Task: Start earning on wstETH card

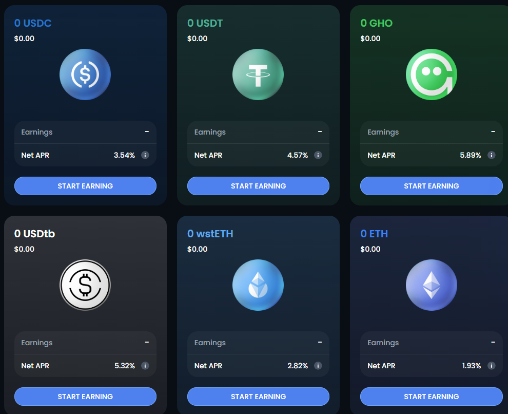Action: tap(258, 397)
